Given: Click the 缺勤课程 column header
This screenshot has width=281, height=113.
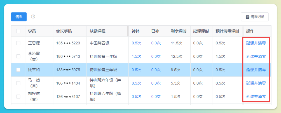Looking at the screenshot, I should tap(97, 31).
